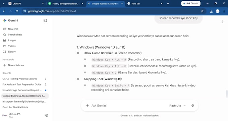Image resolution: width=228 pixels, height=121 pixels.
Task: Click pin icon beside OSHA Training chat
Action: [46, 79]
